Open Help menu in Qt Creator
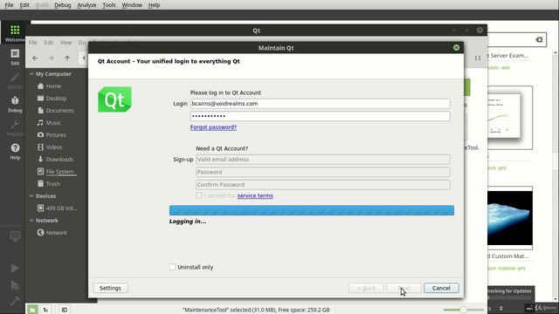Image resolution: width=559 pixels, height=314 pixels. (x=154, y=5)
